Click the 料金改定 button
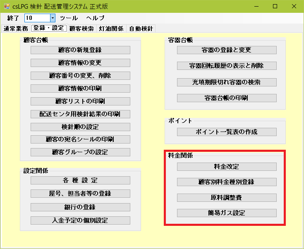This screenshot has width=304, height=249. pyautogui.click(x=227, y=167)
